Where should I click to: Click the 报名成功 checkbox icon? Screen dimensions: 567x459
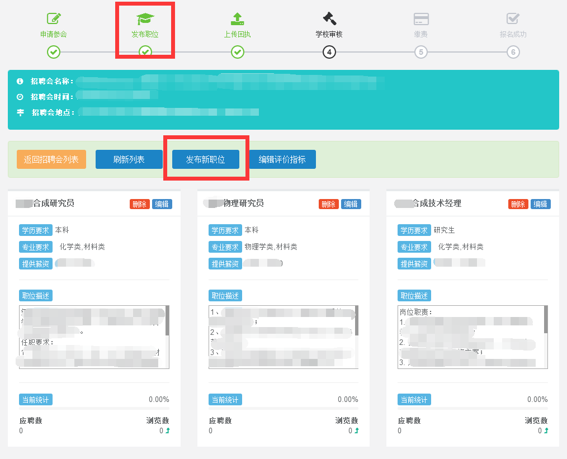(513, 18)
